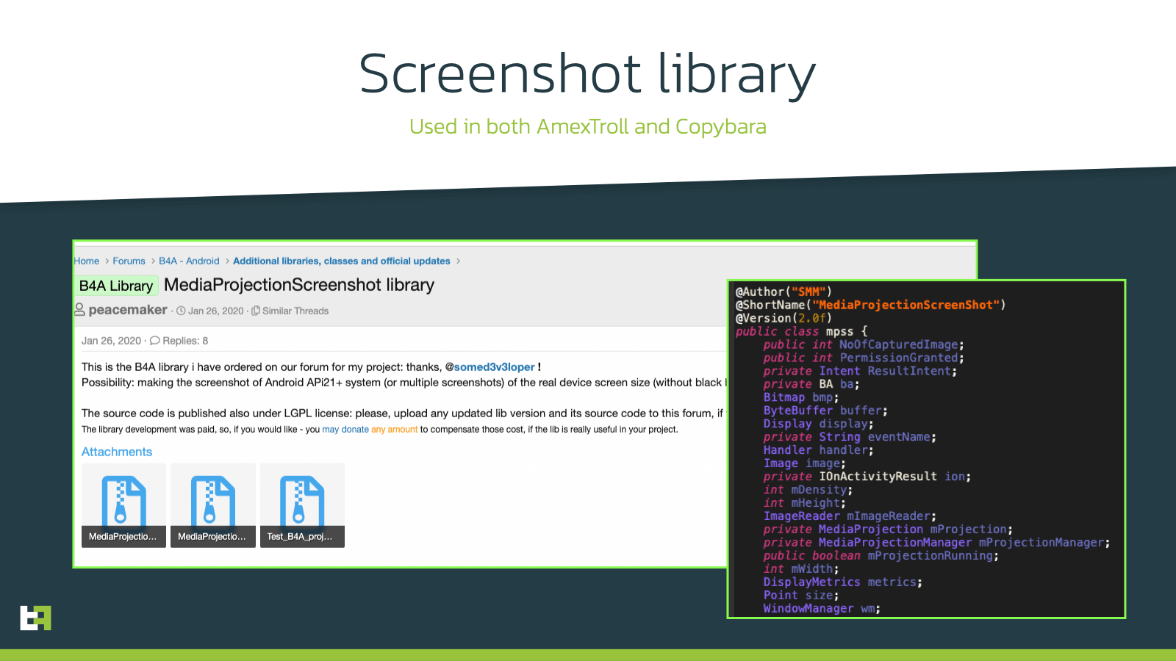Open the peacemaker author profile
The height and width of the screenshot is (661, 1176).
click(x=128, y=310)
